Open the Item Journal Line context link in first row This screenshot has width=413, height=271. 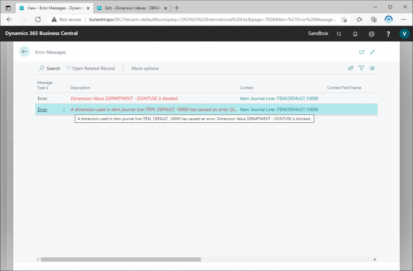(279, 98)
